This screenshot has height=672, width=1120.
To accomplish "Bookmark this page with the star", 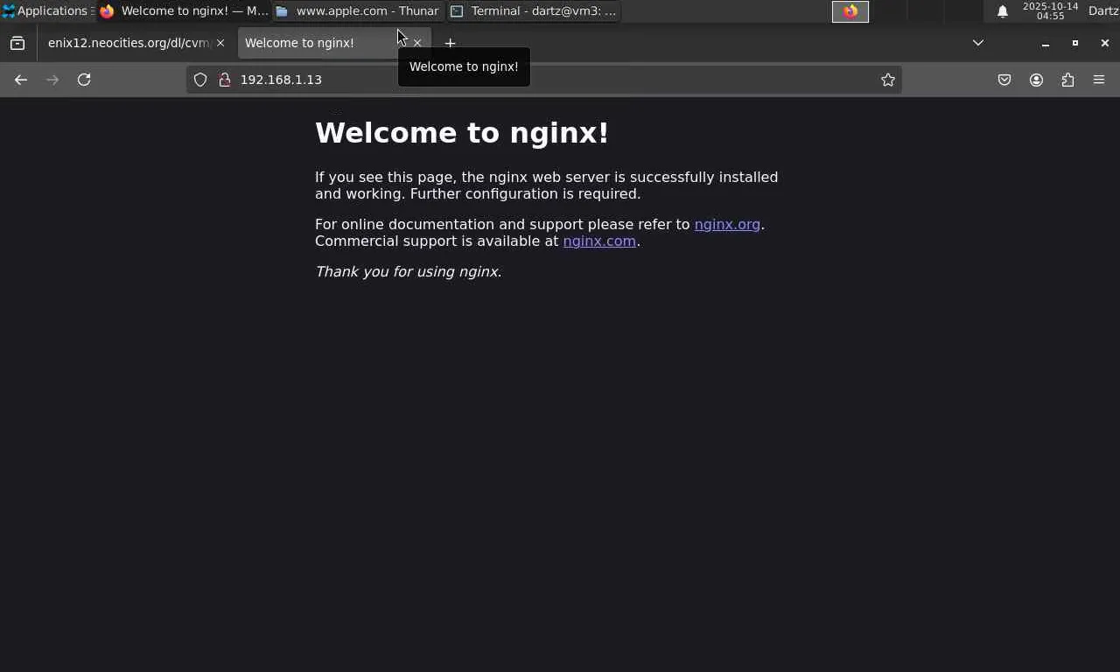I will coord(888,80).
